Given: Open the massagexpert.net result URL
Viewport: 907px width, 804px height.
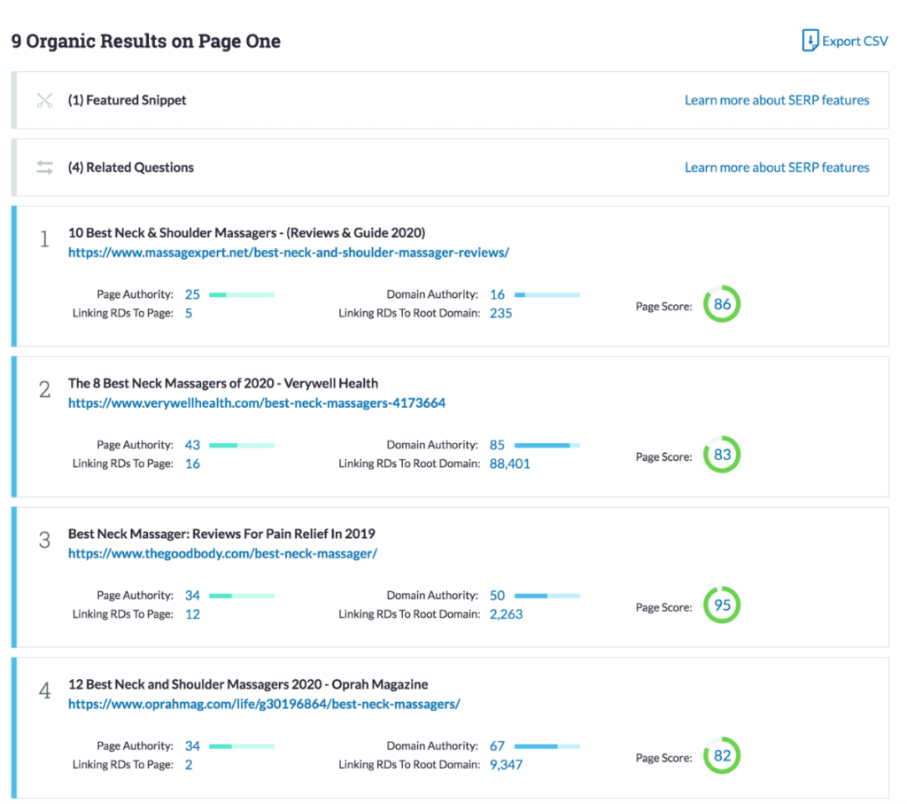Looking at the screenshot, I should [x=289, y=253].
